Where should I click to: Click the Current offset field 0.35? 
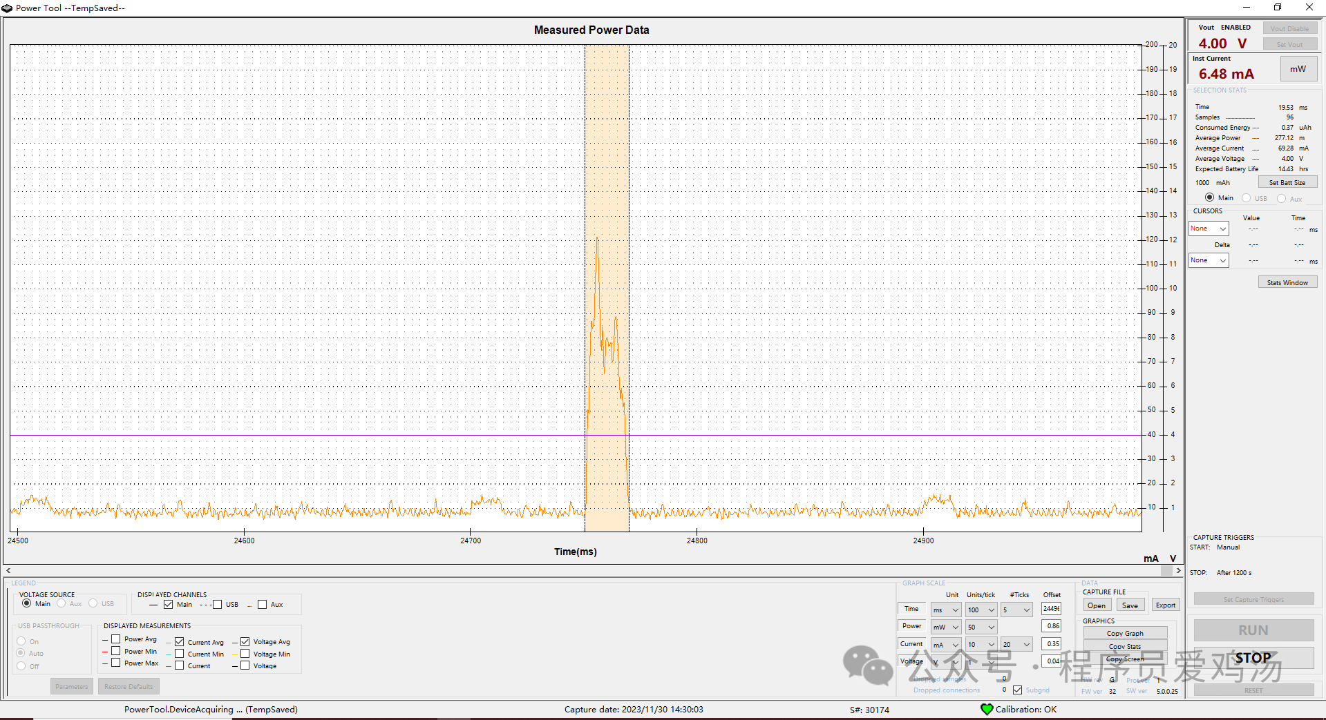coord(1051,643)
